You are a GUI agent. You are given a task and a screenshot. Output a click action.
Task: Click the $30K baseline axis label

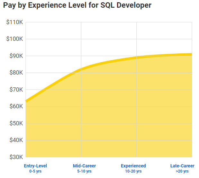[15, 157]
